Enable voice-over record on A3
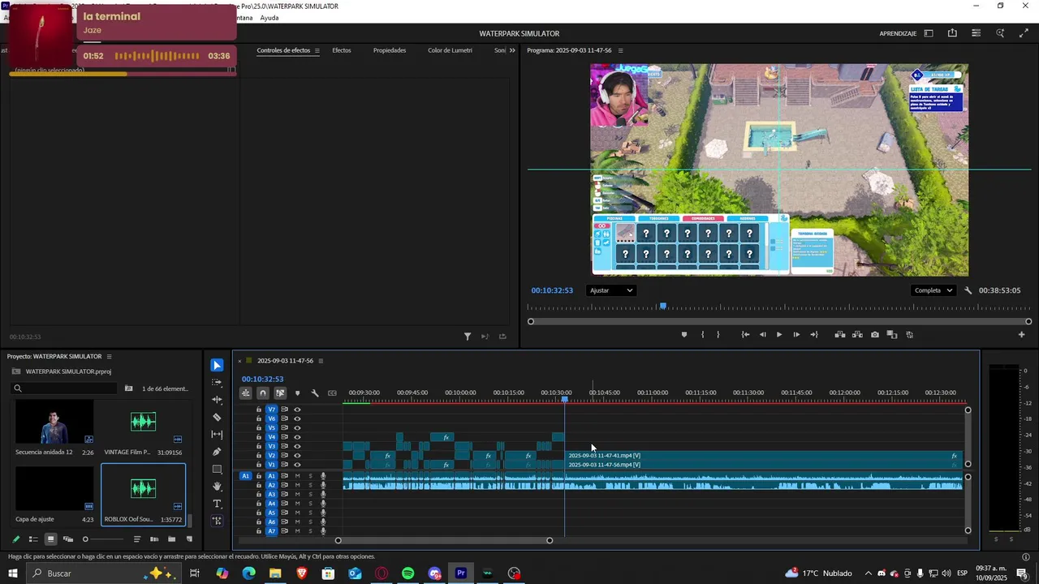The width and height of the screenshot is (1039, 584). click(x=323, y=494)
